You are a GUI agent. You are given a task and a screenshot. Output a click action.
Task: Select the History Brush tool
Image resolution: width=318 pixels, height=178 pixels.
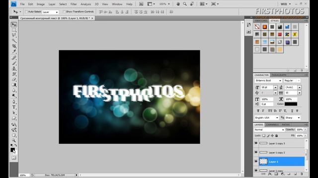[x=14, y=74]
